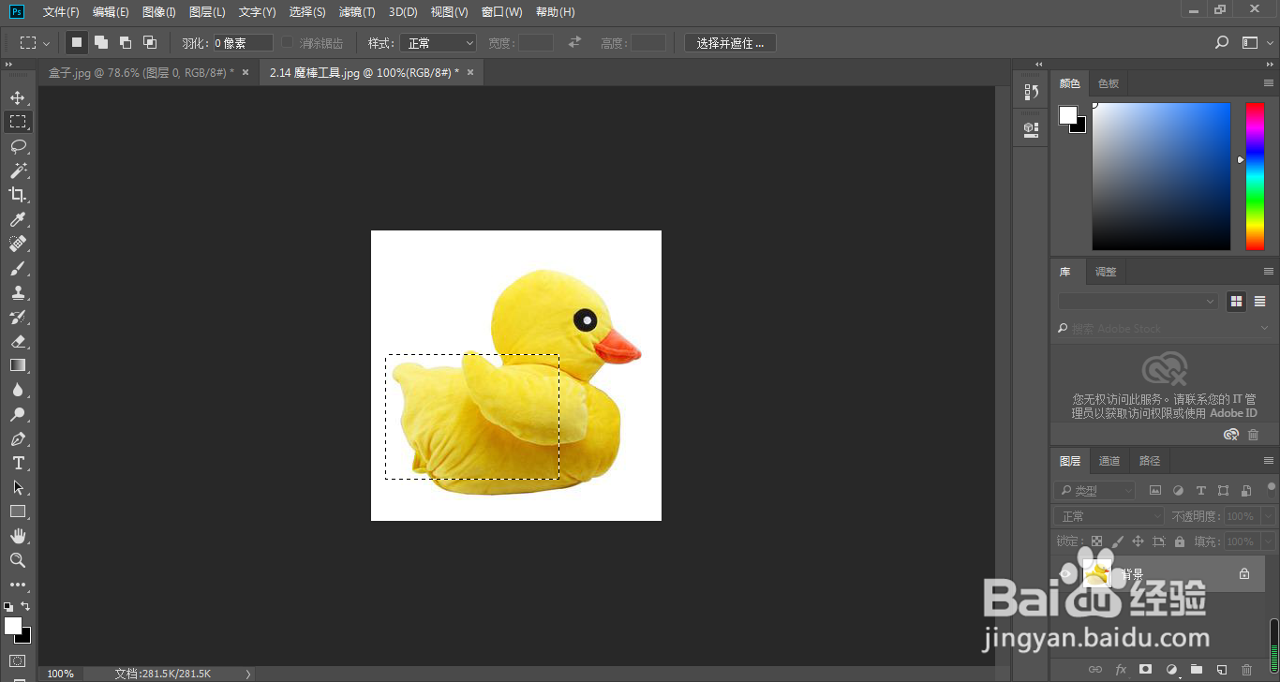Select the Rectangle shape tool
Viewport: 1280px width, 682px height.
[18, 511]
